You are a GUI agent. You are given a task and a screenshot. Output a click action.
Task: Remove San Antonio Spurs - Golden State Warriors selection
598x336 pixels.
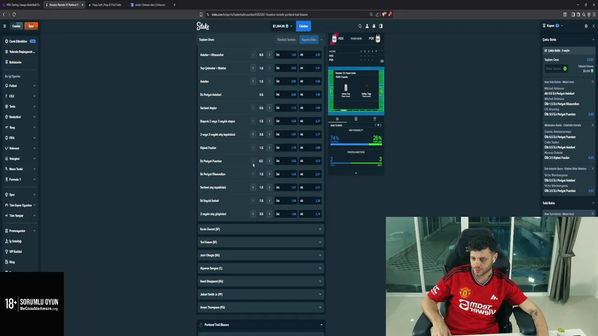point(593,168)
